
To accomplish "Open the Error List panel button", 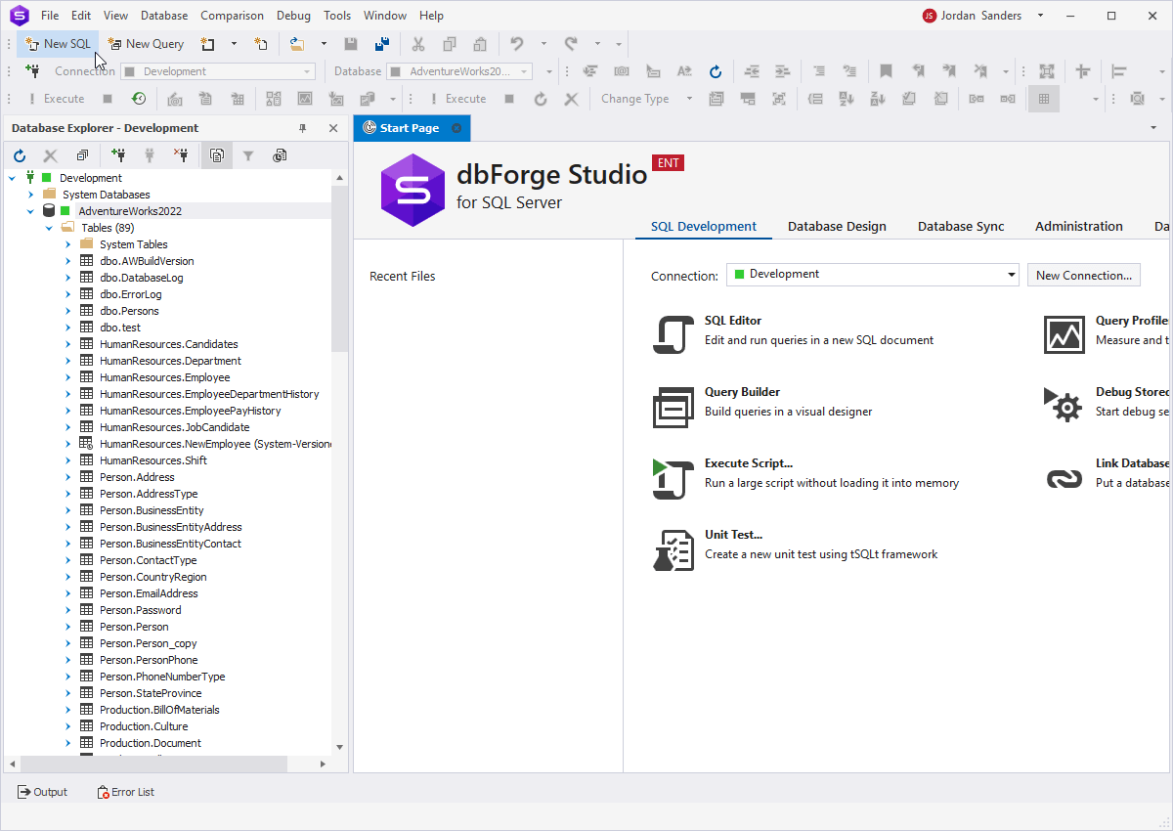I will (x=125, y=792).
